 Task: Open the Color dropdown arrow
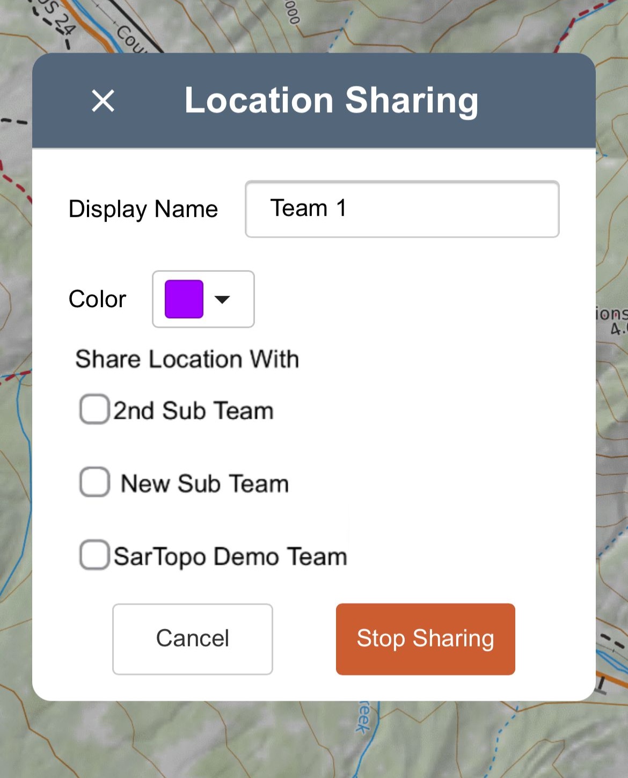point(222,299)
